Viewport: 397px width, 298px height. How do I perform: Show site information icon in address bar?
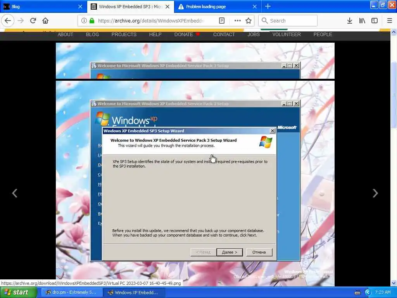click(84, 21)
